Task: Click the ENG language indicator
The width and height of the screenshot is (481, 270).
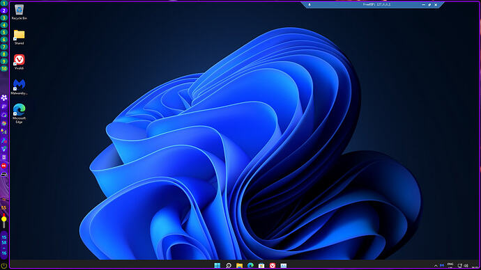Action: [450, 265]
